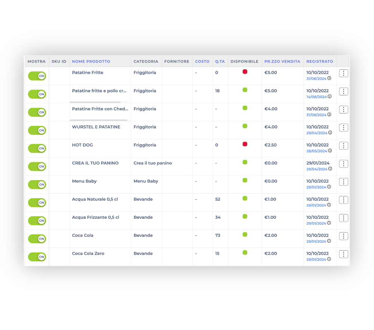Image resolution: width=374 pixels, height=330 pixels.
Task: Click the 14/08/2024 modified date link
Action: pos(316,97)
